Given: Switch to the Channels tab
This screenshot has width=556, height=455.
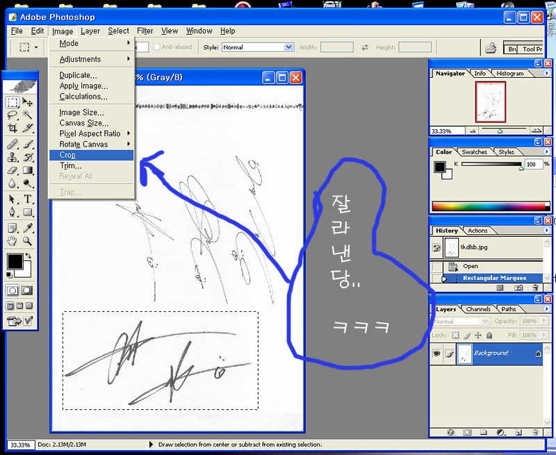Looking at the screenshot, I should [478, 309].
